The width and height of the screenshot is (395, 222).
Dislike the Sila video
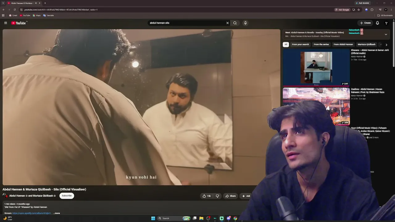coord(217,196)
